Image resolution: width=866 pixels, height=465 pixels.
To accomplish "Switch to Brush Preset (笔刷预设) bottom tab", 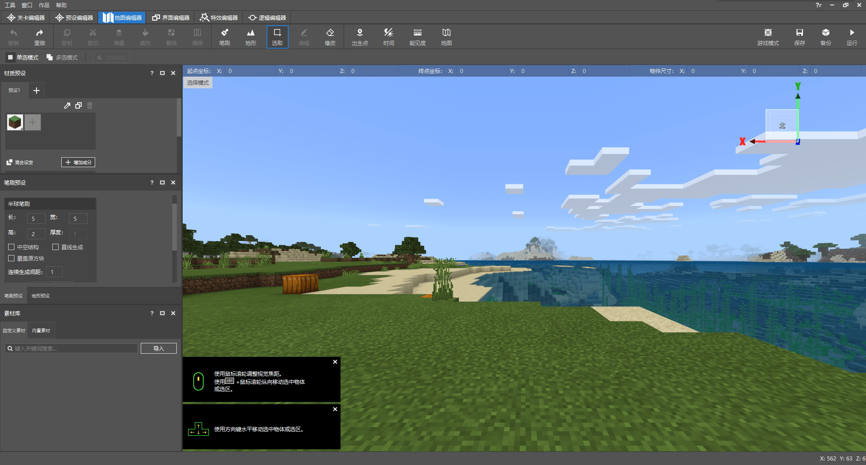I will tap(14, 296).
